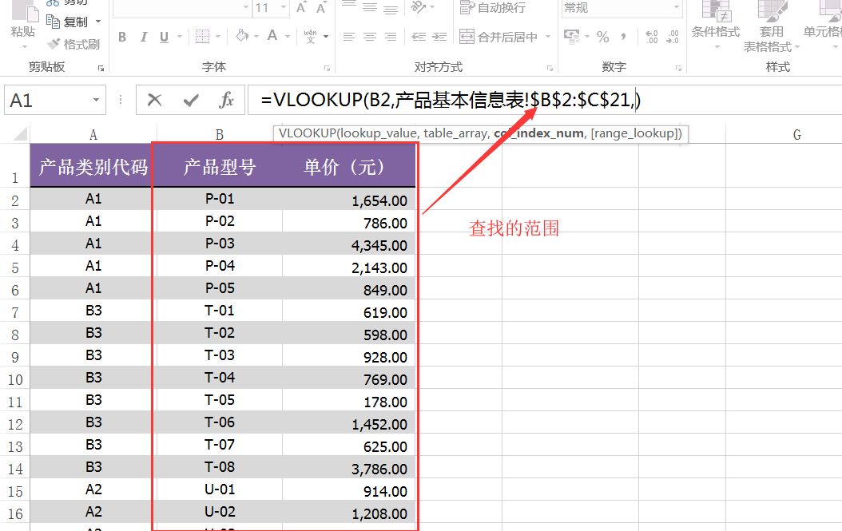Screen dimensions: 842x531
Task: Select column G header
Action: coord(797,134)
